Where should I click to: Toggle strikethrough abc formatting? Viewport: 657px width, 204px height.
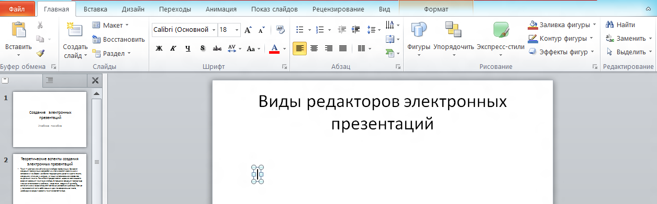pyautogui.click(x=217, y=49)
